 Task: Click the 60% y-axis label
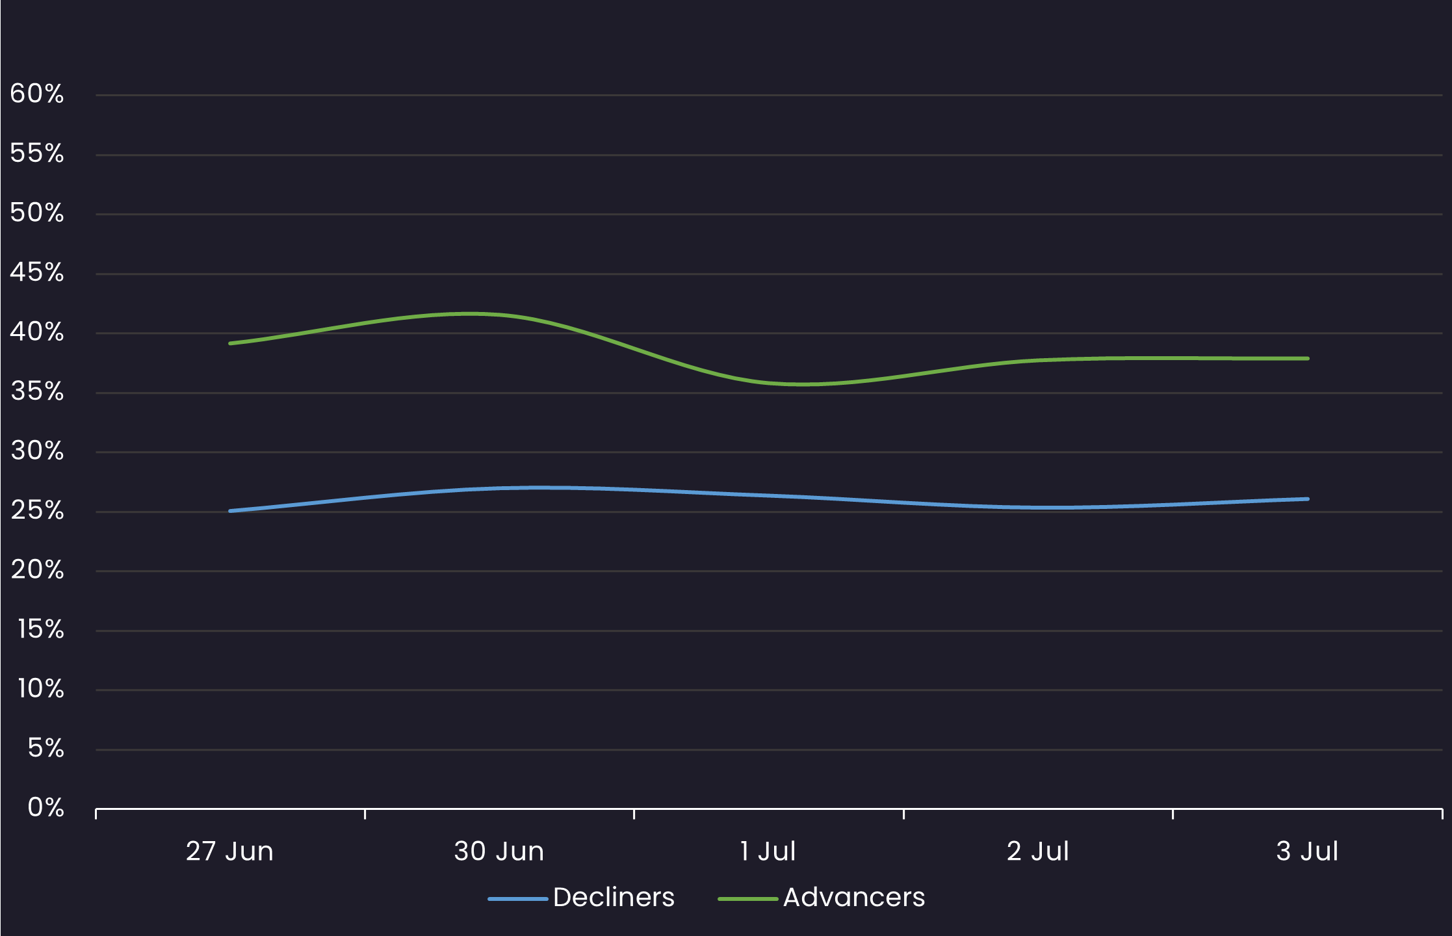[x=37, y=94]
